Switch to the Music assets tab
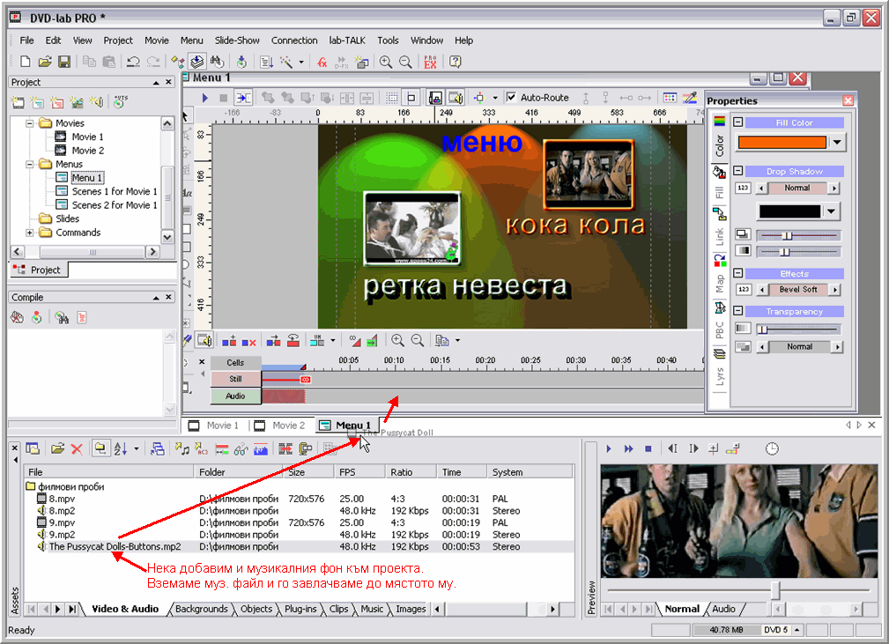Image resolution: width=889 pixels, height=644 pixels. pyautogui.click(x=372, y=609)
